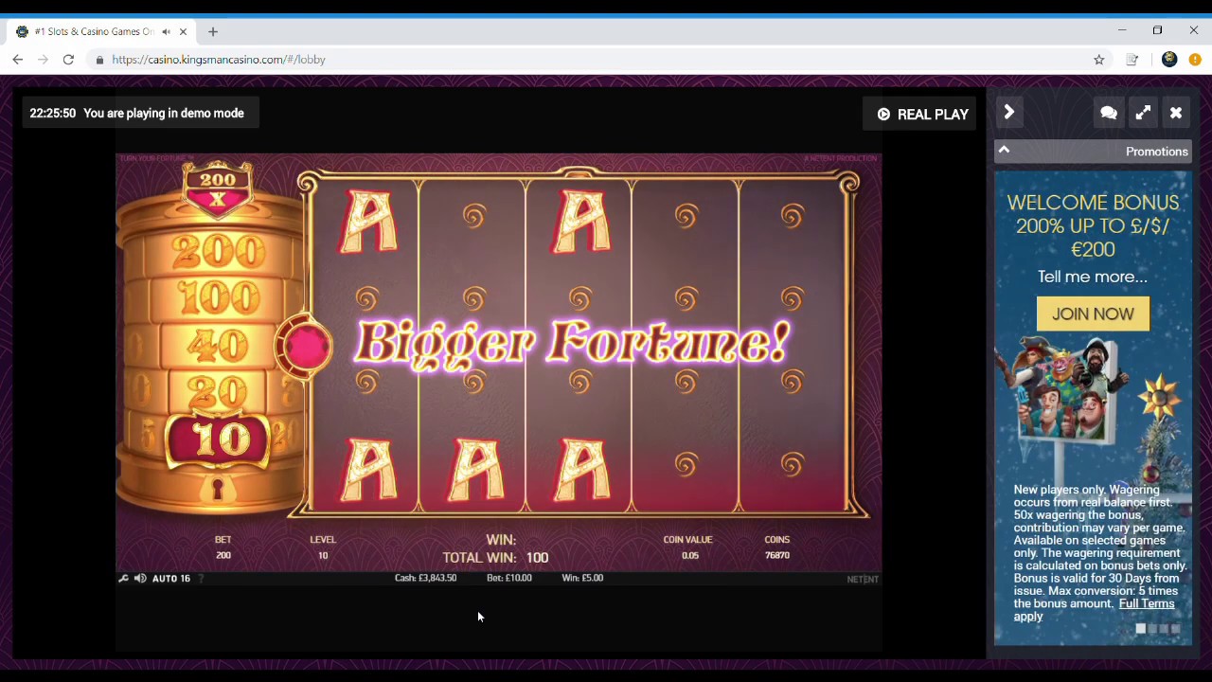Open the browser profile avatar
1212x682 pixels.
(x=1169, y=60)
